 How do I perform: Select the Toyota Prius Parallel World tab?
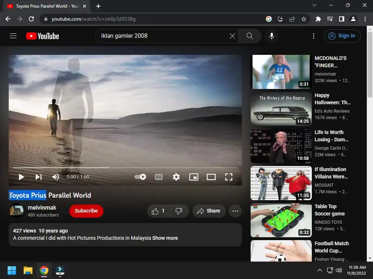tap(47, 6)
